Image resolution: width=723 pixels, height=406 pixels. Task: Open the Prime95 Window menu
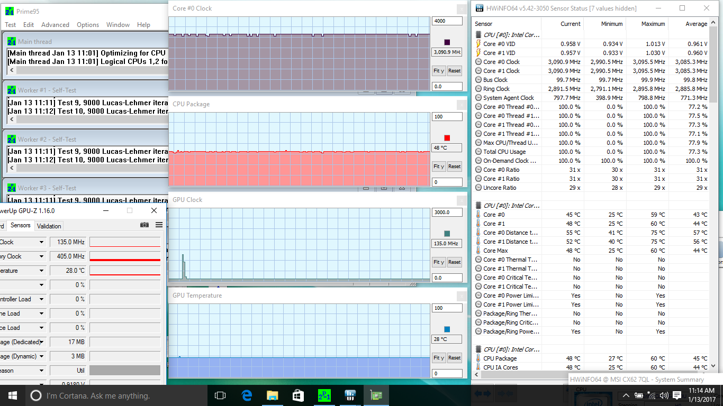[118, 25]
